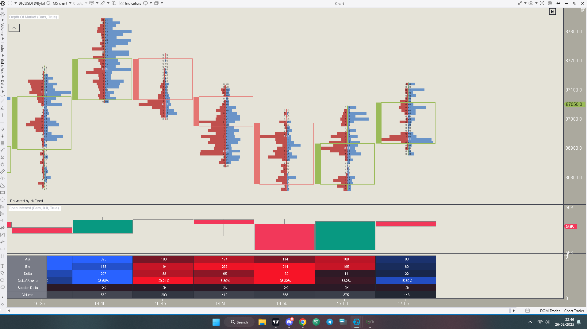Collapse the Depth Of Market panel chevron
This screenshot has height=329, width=587.
coord(14,28)
